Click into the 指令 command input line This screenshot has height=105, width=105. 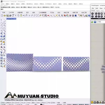tap(45, 9)
